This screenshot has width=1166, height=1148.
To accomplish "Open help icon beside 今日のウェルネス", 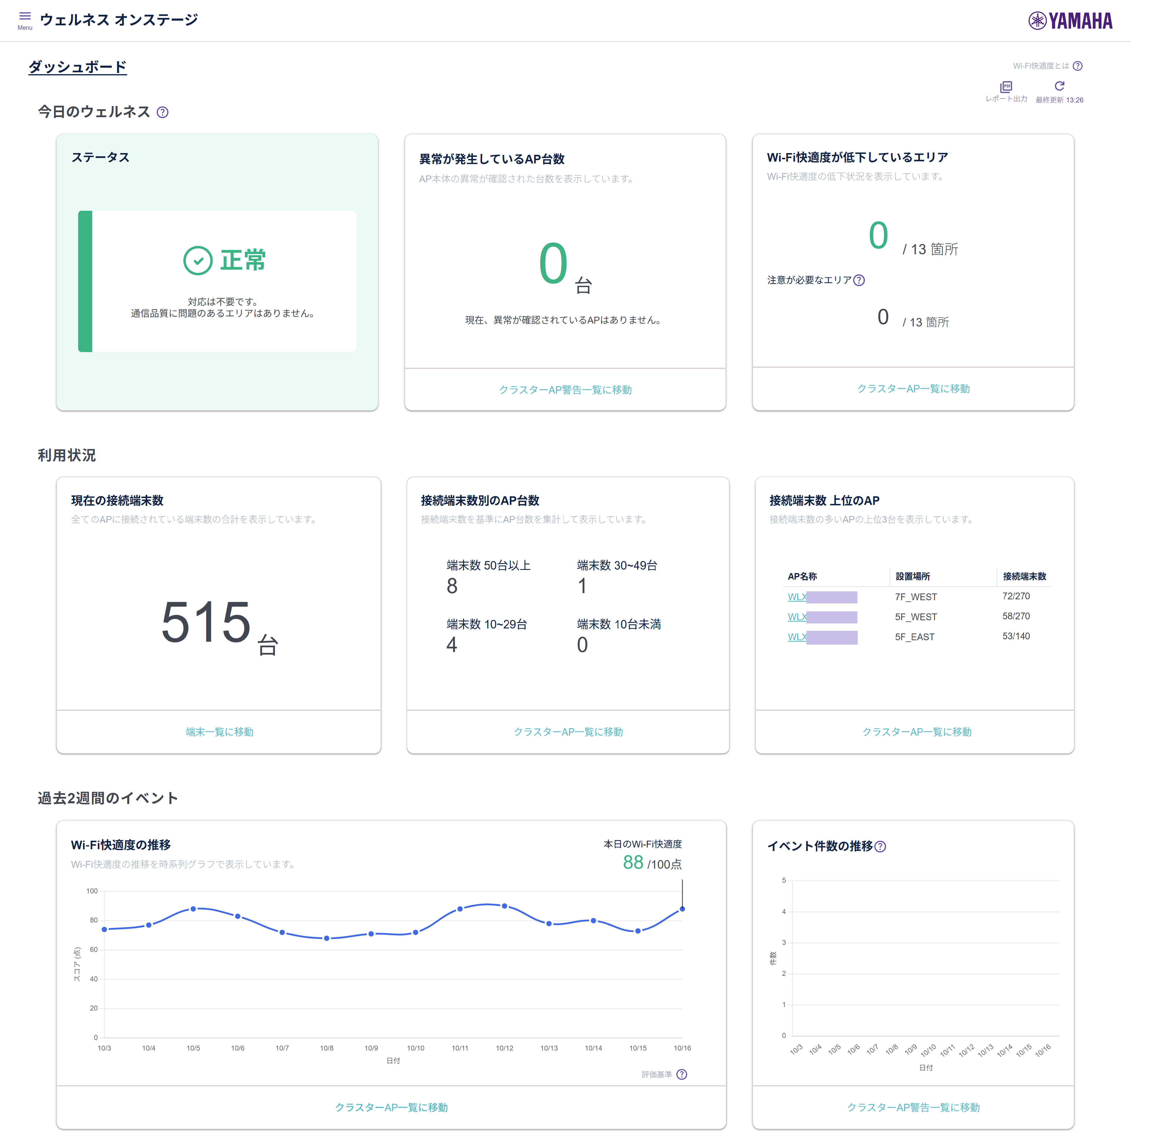I will pyautogui.click(x=162, y=112).
